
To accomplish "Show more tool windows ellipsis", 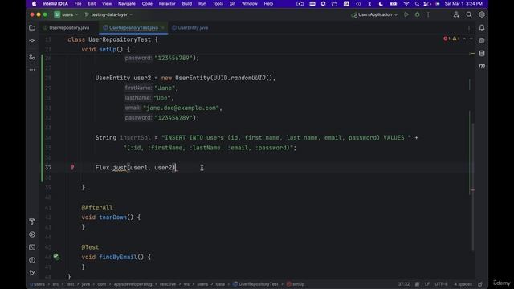I will point(32,70).
